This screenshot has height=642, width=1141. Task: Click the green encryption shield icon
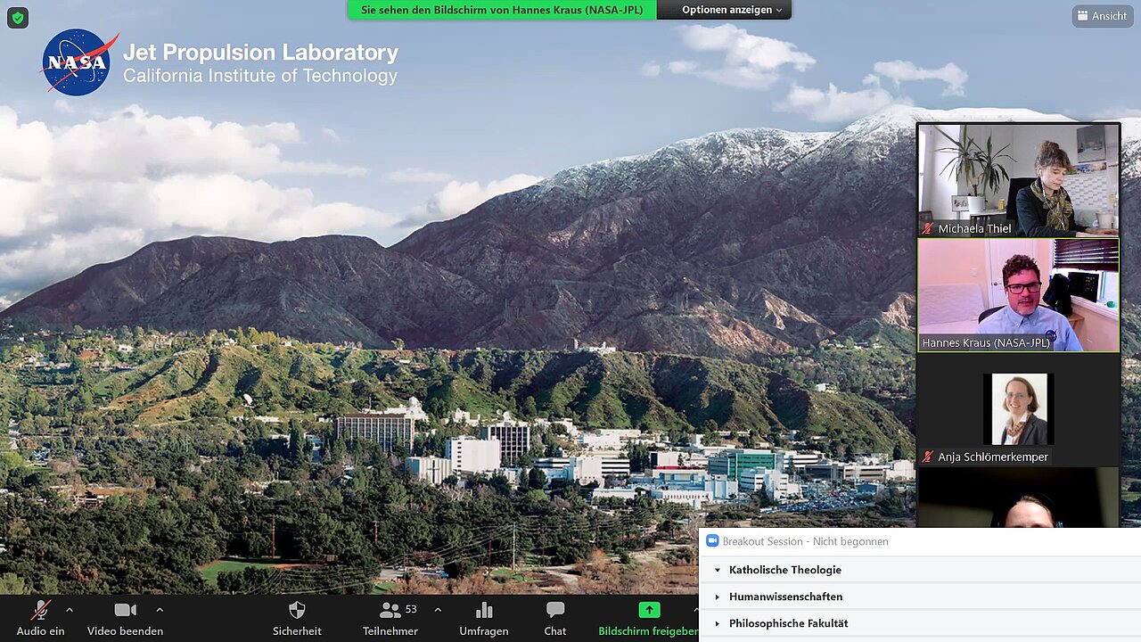pos(18,18)
